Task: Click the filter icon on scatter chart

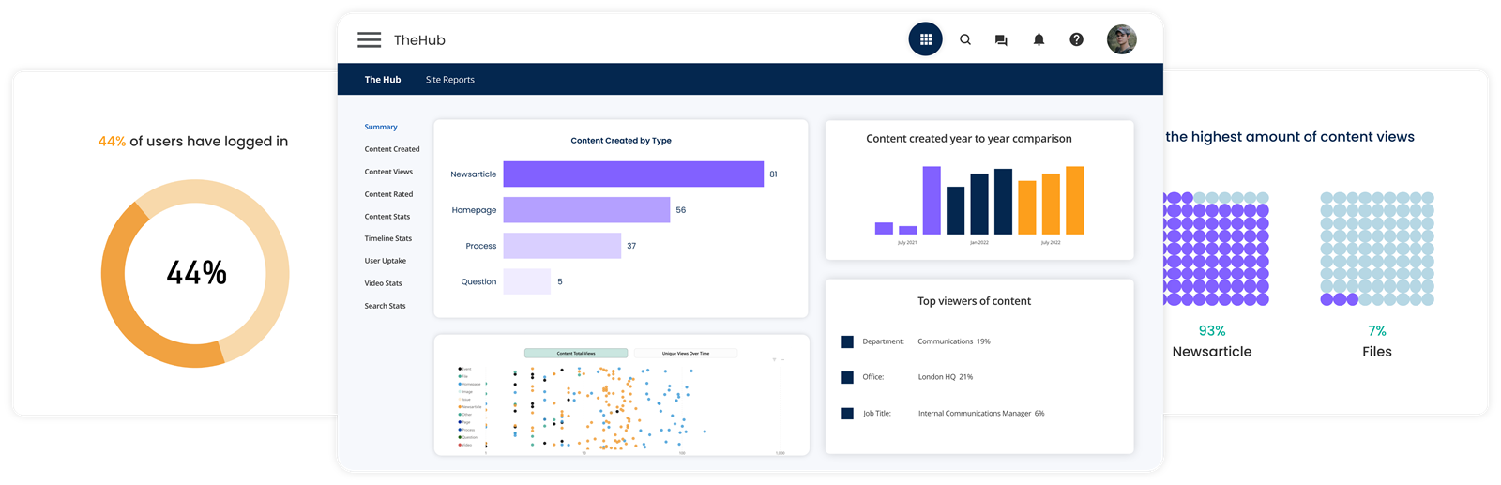Action: 774,359
